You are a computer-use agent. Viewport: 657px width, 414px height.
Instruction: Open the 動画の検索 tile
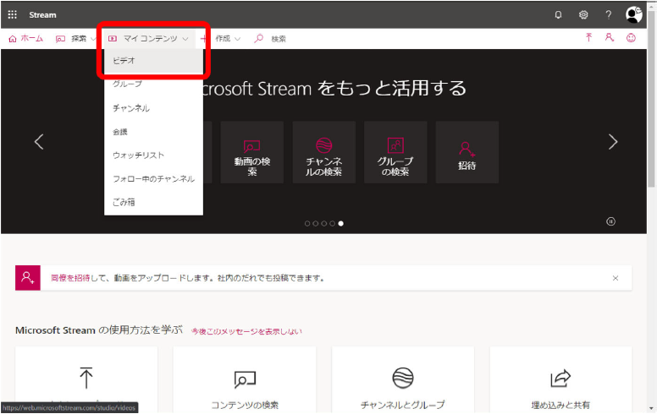251,152
